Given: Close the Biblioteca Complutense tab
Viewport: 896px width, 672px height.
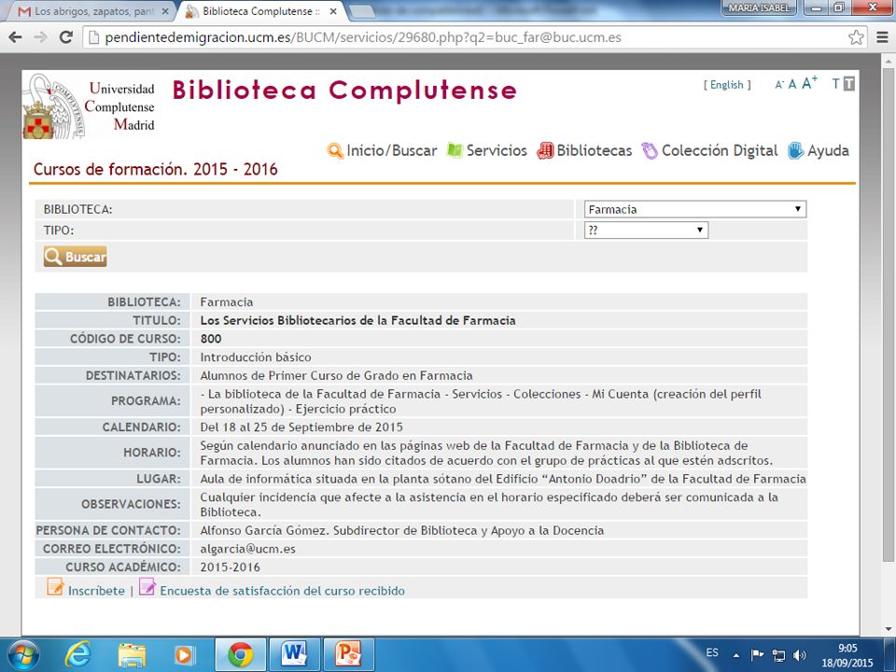Looking at the screenshot, I should [x=333, y=11].
